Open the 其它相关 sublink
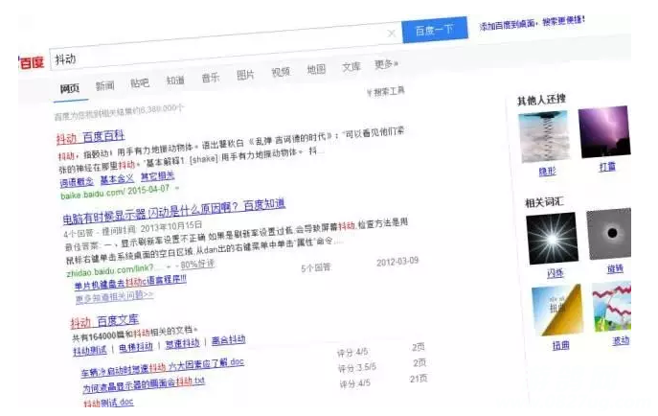 pyautogui.click(x=157, y=176)
